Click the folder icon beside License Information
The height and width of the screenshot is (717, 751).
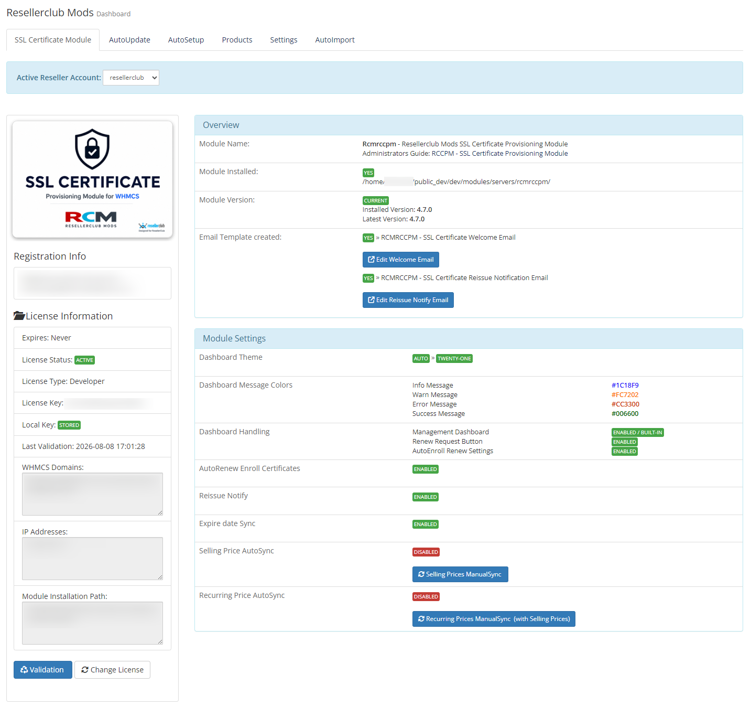tap(19, 316)
